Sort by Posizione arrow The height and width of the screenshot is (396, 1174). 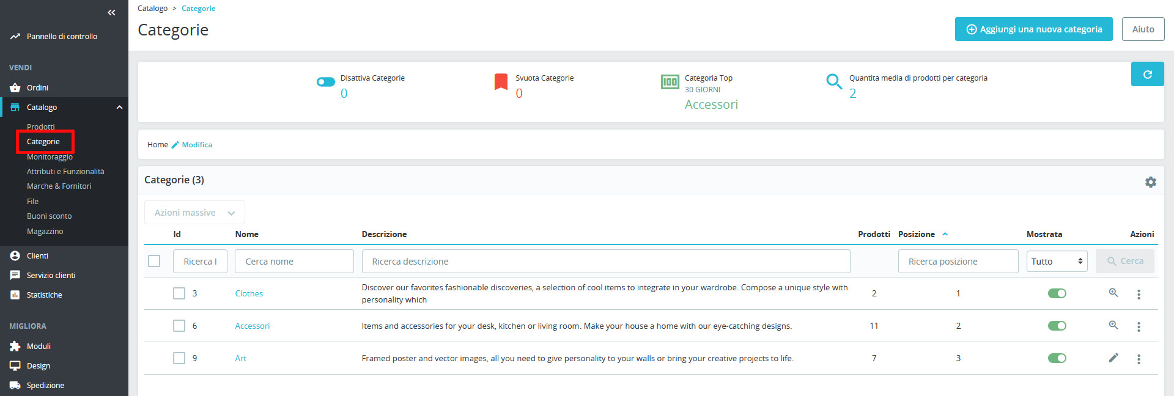[945, 234]
